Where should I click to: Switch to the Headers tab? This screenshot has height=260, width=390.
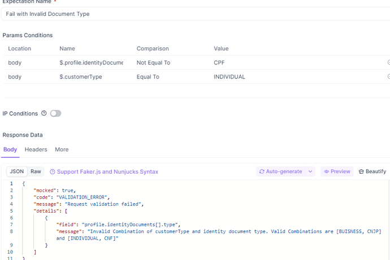(36, 149)
